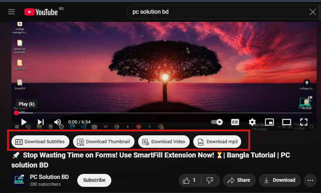Screen dimensions: 321x193
Task: Click the center of the video player
Action: 164,76
